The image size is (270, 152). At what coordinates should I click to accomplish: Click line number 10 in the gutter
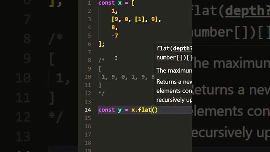(88, 77)
